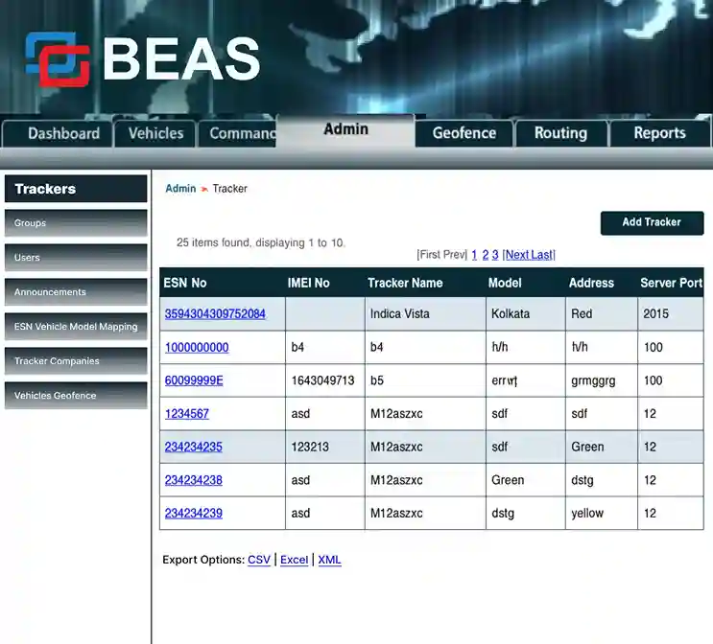Image resolution: width=713 pixels, height=644 pixels.
Task: Open the Dashboard tab
Action: click(x=63, y=133)
